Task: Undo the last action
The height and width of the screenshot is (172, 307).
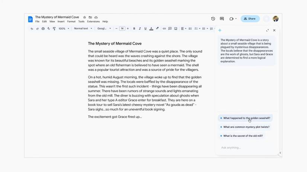Action: tap(32, 29)
